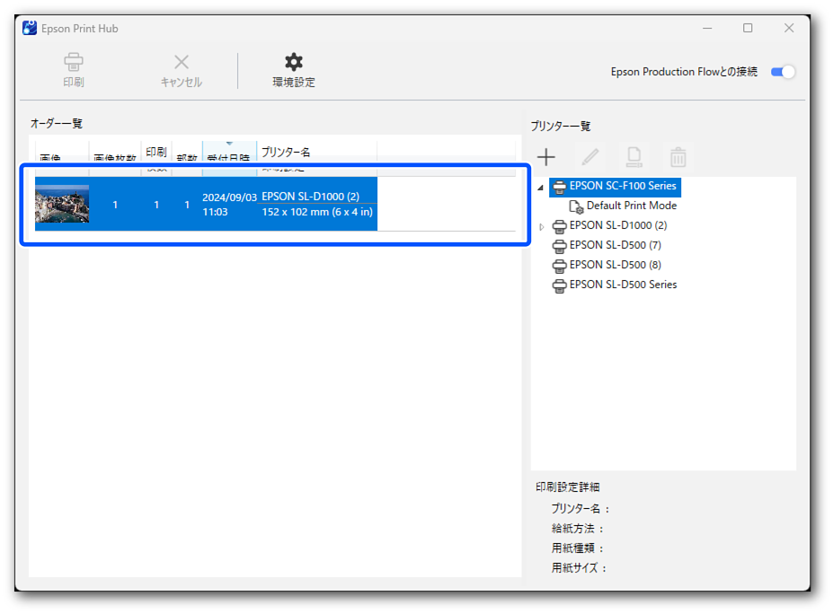This screenshot has width=833, height=614.
Task: Click the trash delete icon
Action: 678,158
